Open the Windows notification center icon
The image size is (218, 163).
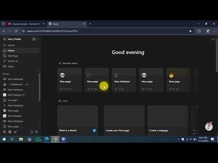[213, 139]
